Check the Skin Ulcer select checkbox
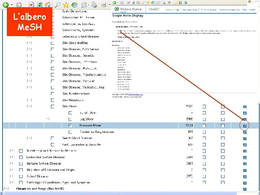 tap(53, 107)
